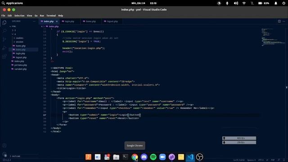Open the sticky notes app in dock
The height and width of the screenshot is (162, 288).
click(x=181, y=157)
